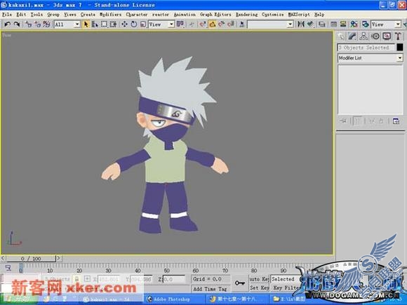Open the Tools menu
The width and height of the screenshot is (407, 305).
pyautogui.click(x=36, y=15)
